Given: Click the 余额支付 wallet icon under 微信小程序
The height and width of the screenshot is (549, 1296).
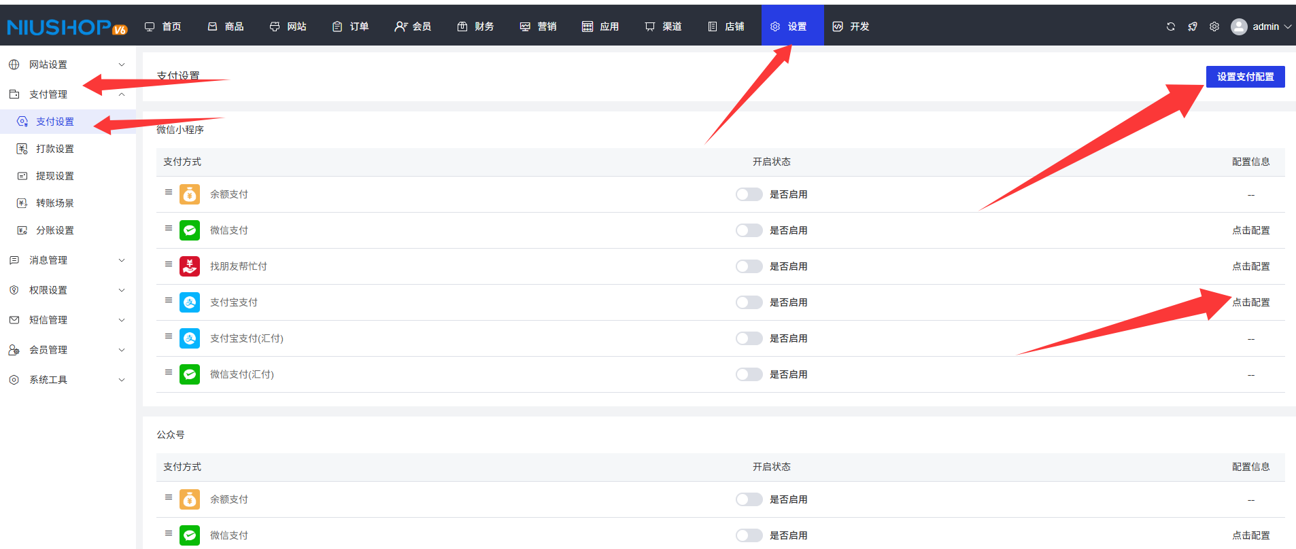Looking at the screenshot, I should [x=190, y=194].
